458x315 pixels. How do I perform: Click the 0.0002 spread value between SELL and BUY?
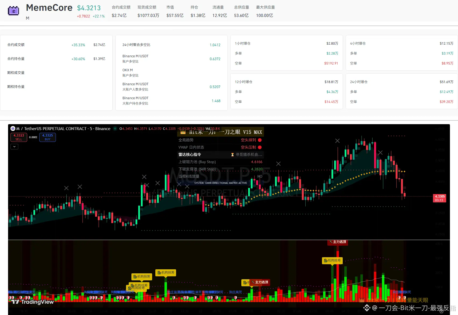(x=33, y=137)
